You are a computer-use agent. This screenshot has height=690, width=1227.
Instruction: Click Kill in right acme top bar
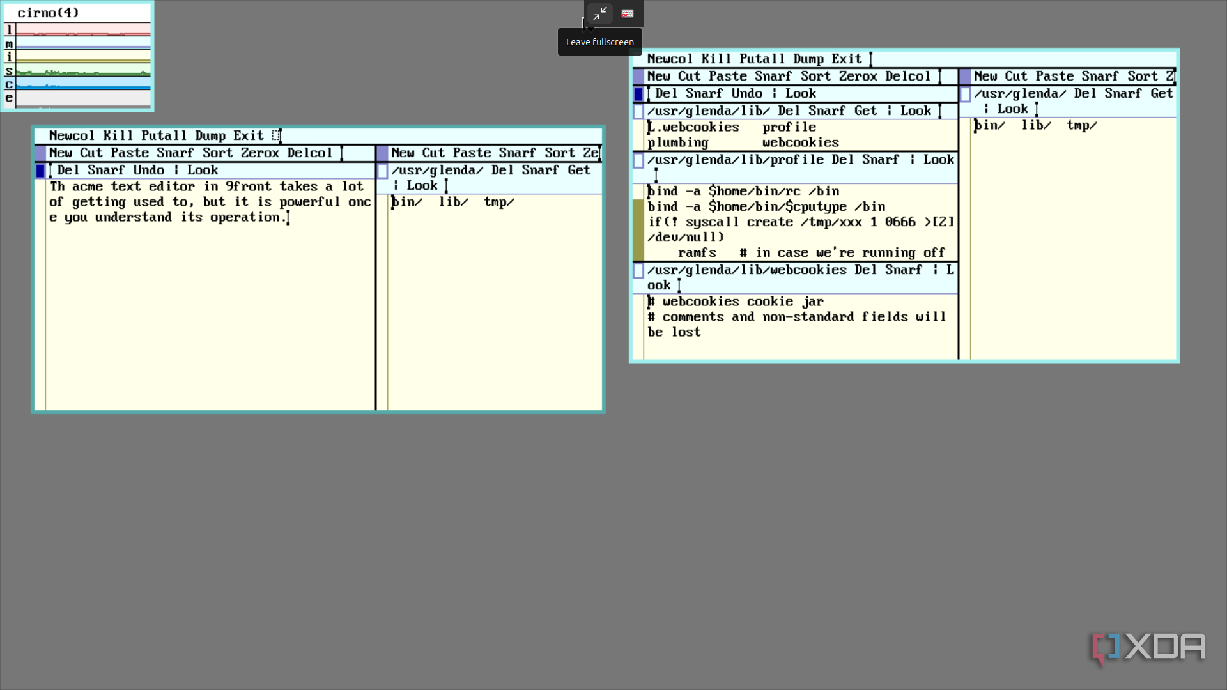point(716,59)
